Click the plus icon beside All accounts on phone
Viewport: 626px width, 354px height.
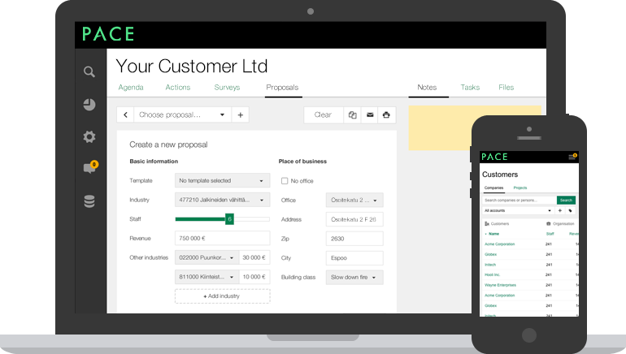point(560,210)
